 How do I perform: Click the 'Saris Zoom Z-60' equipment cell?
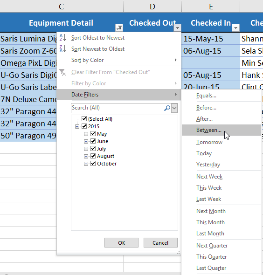pyautogui.click(x=28, y=51)
